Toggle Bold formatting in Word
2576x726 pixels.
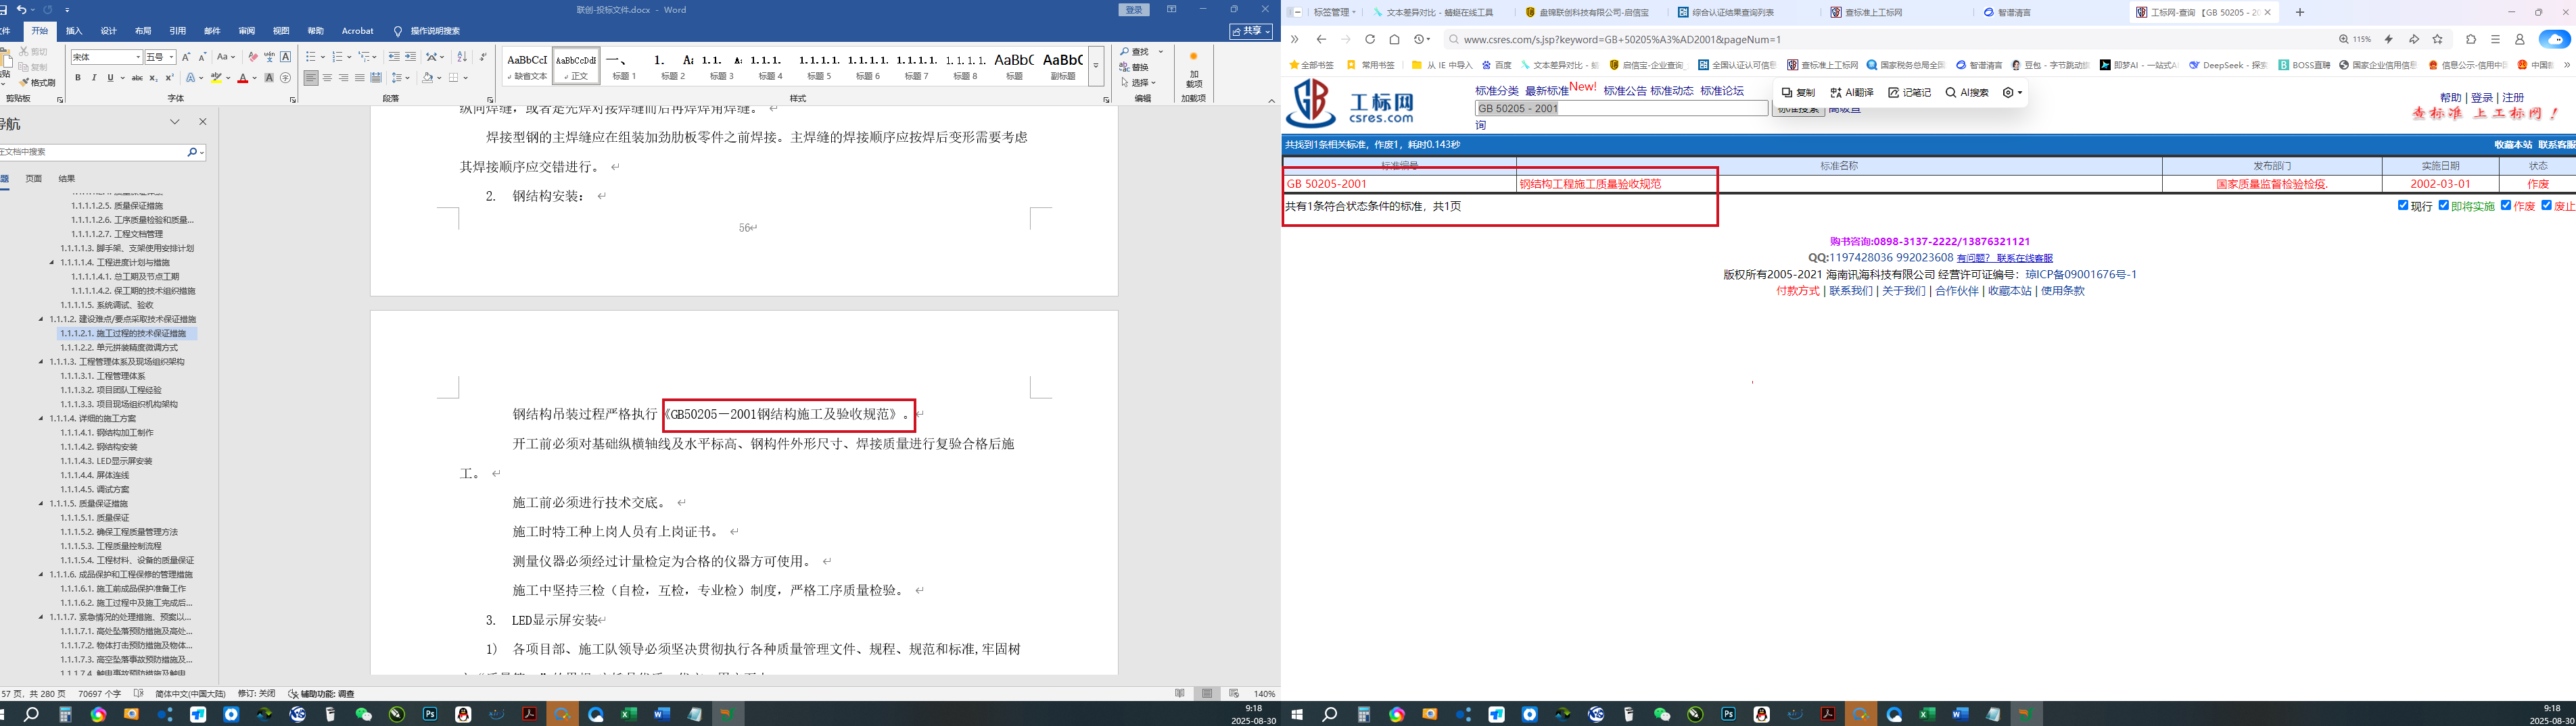coord(78,78)
